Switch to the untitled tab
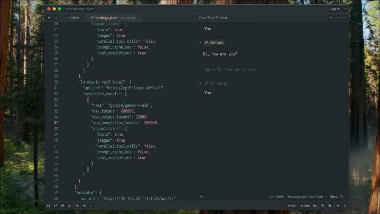The image size is (380, 214). (73, 18)
